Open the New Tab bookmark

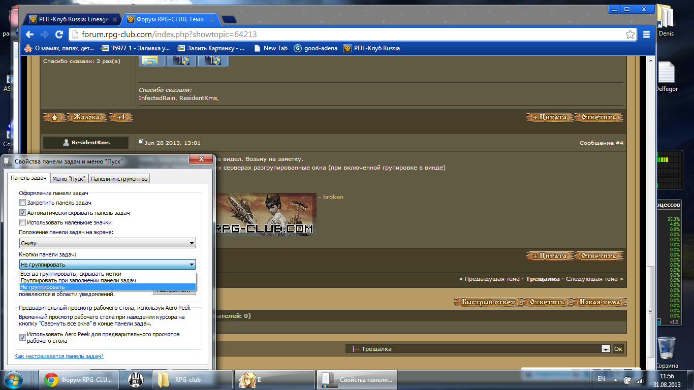click(x=270, y=48)
